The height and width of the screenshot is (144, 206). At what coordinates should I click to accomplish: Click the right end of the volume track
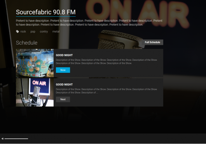(28, 139)
